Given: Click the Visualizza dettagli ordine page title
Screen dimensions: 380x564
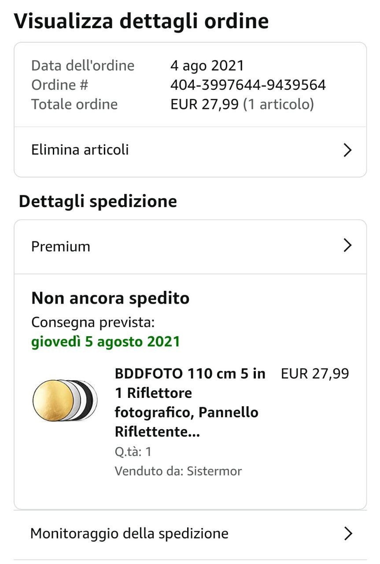Looking at the screenshot, I should point(141,21).
